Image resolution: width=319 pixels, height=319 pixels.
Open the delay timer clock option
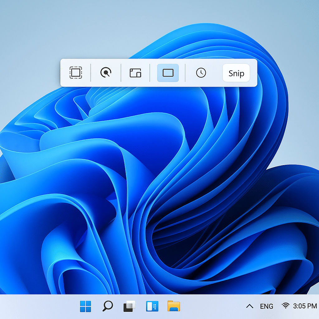201,73
